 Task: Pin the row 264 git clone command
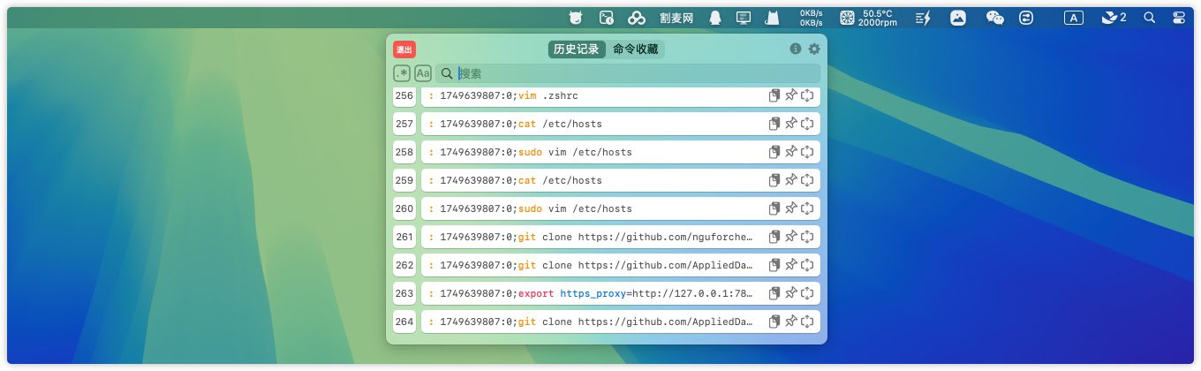(791, 322)
